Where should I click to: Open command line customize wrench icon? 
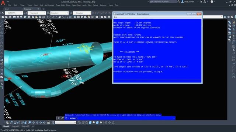[x=62, y=118]
